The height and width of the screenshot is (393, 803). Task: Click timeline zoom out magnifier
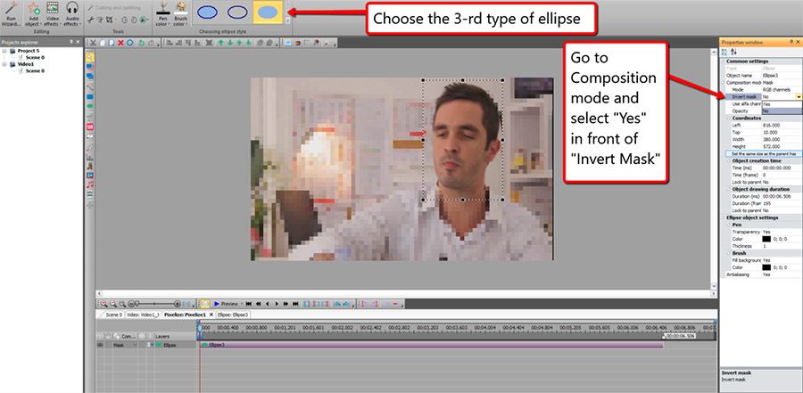tap(113, 304)
